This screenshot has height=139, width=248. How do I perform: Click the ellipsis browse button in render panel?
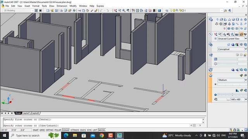[228, 100]
